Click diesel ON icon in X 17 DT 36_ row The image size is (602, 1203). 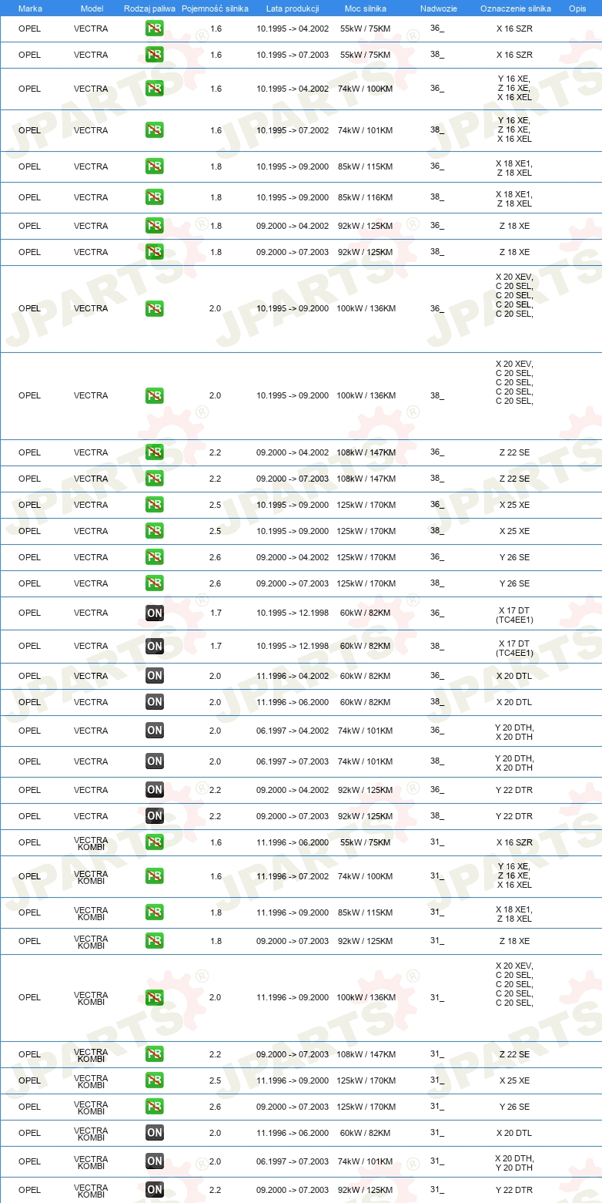[154, 613]
